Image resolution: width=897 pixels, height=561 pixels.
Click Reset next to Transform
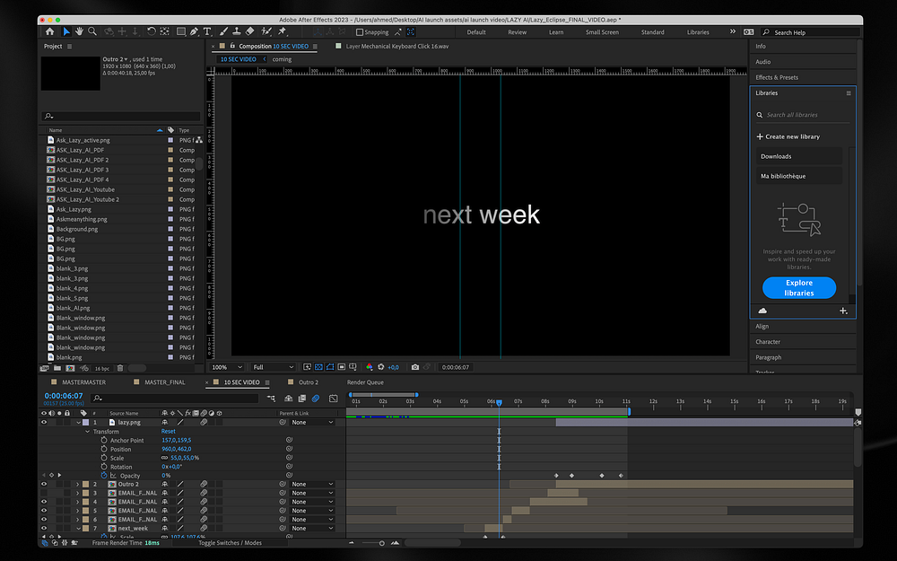[169, 432]
